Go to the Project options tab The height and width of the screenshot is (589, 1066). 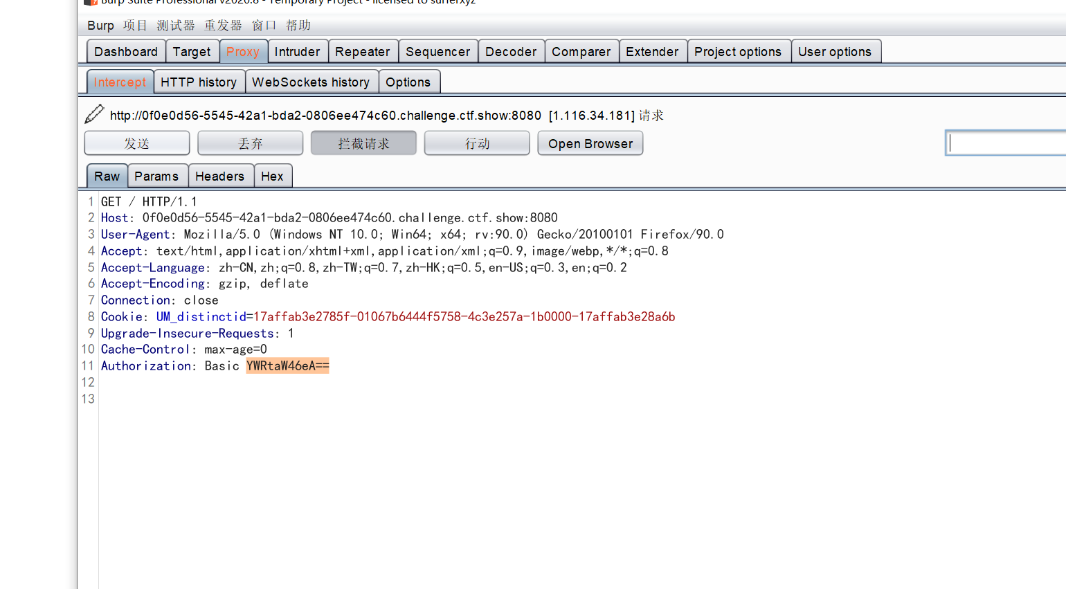[x=738, y=51]
